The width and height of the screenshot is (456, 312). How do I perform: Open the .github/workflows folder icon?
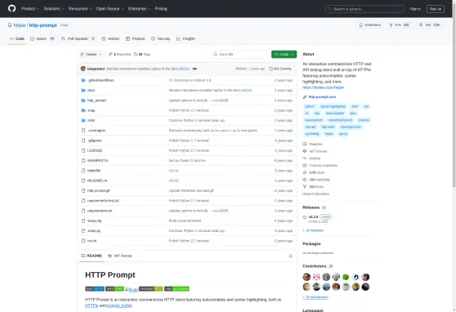pos(83,80)
